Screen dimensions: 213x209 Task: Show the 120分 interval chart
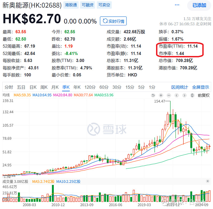pos(90,87)
